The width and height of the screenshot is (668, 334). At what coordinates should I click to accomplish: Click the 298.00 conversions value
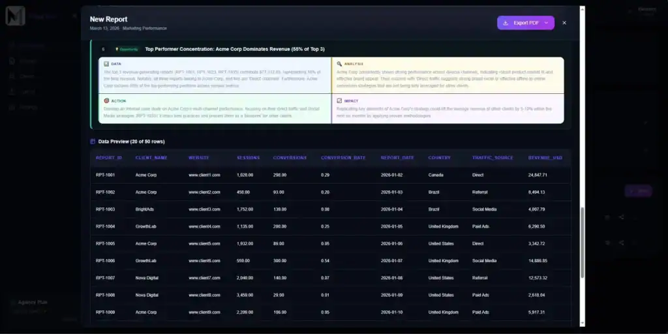point(279,175)
